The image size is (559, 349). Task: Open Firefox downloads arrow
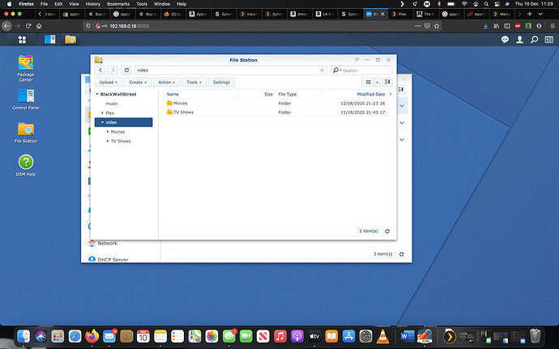485,26
